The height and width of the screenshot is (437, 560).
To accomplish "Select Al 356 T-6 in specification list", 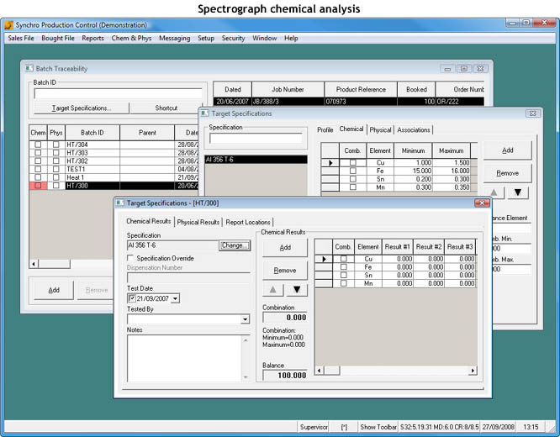I will coord(256,160).
